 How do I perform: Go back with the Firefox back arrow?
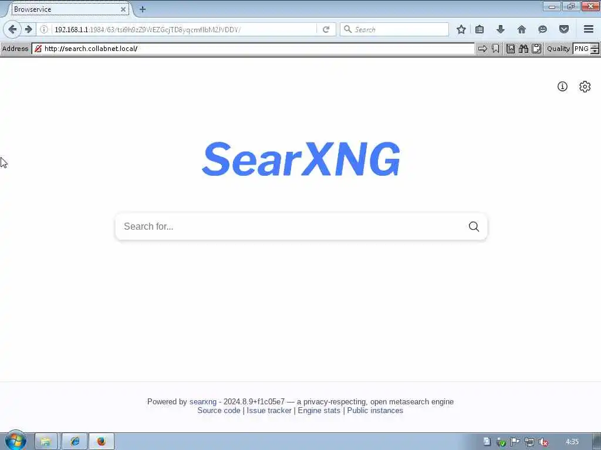(12, 29)
